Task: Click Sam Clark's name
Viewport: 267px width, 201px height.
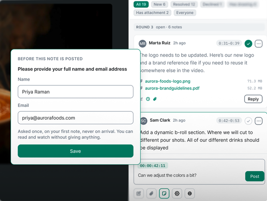Action: (x=160, y=120)
